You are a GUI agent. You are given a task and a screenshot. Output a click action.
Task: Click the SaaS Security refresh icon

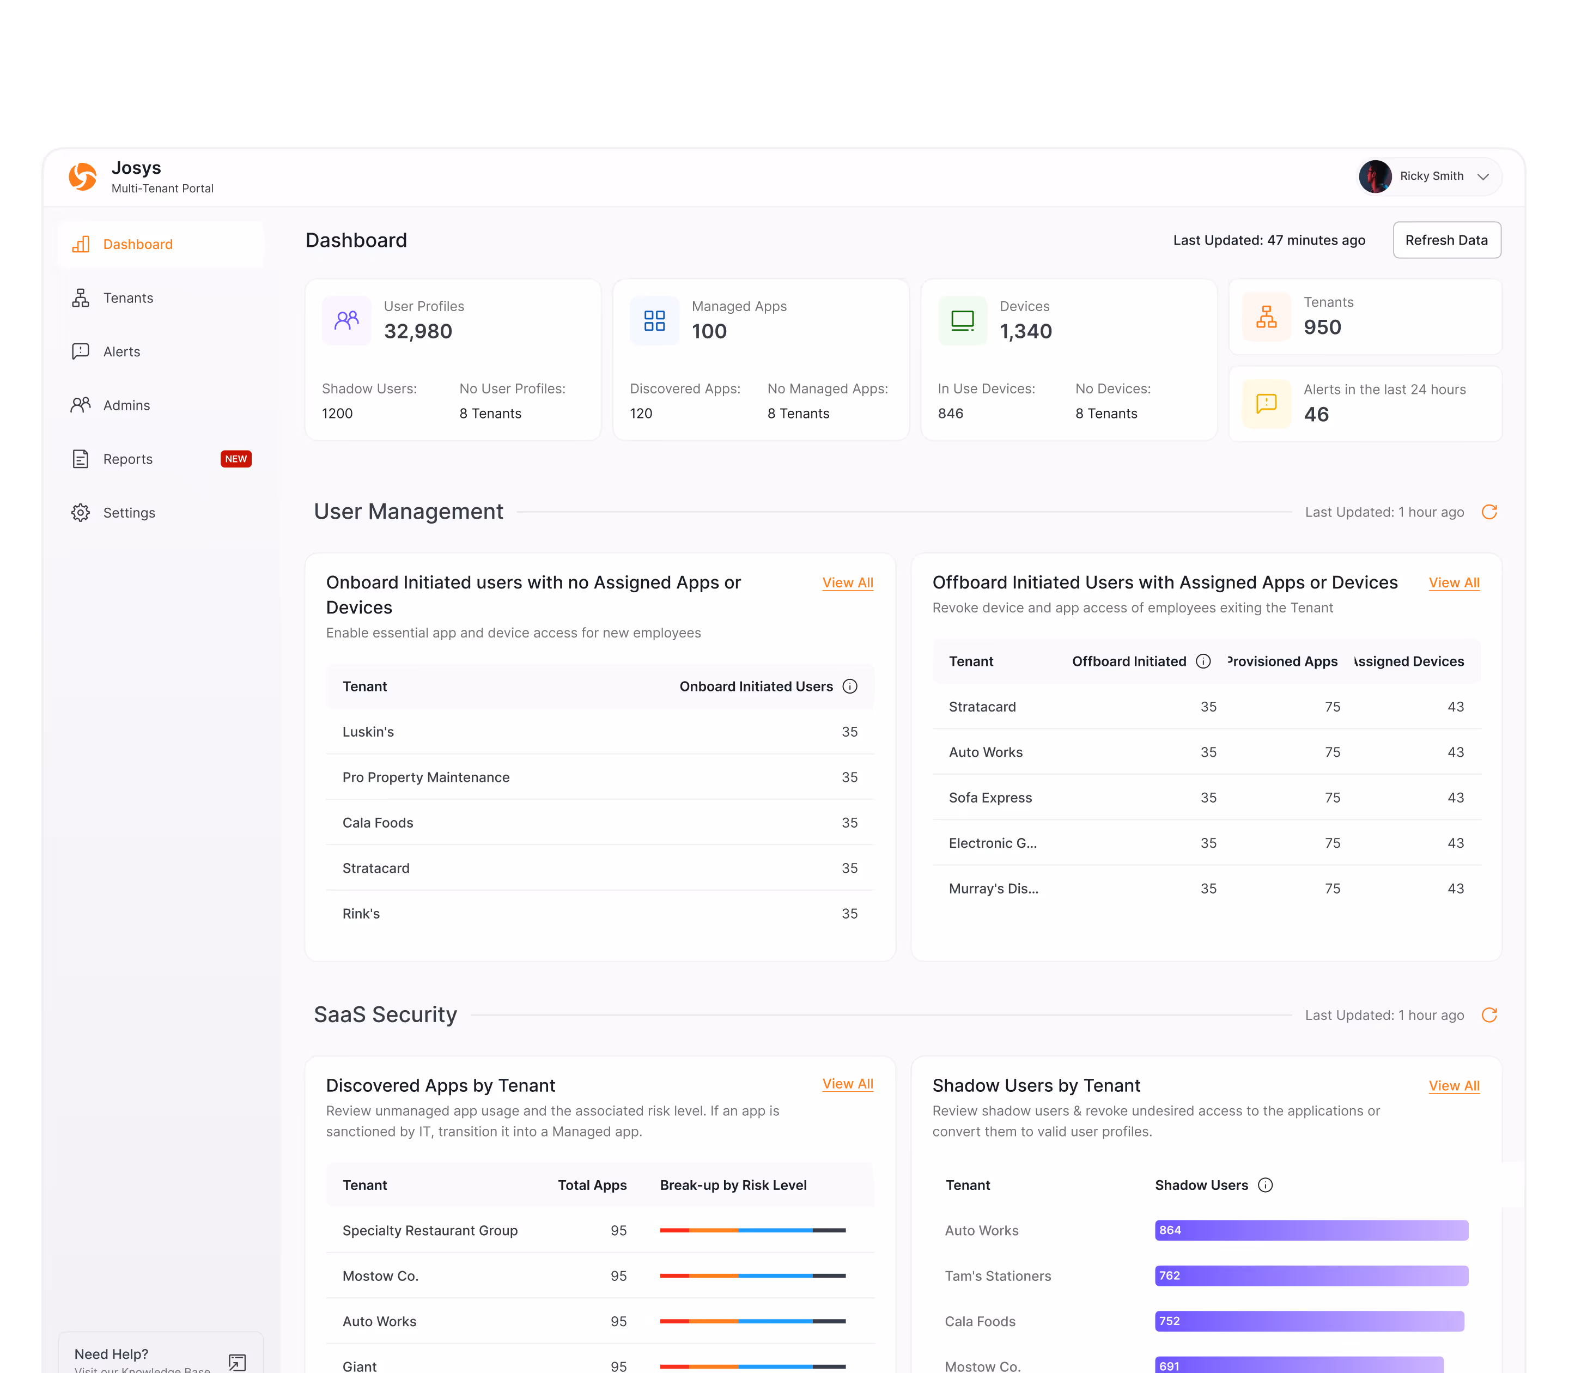[1488, 1014]
